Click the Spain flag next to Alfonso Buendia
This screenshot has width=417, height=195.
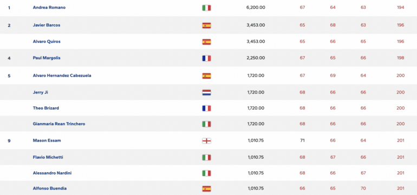(x=206, y=189)
